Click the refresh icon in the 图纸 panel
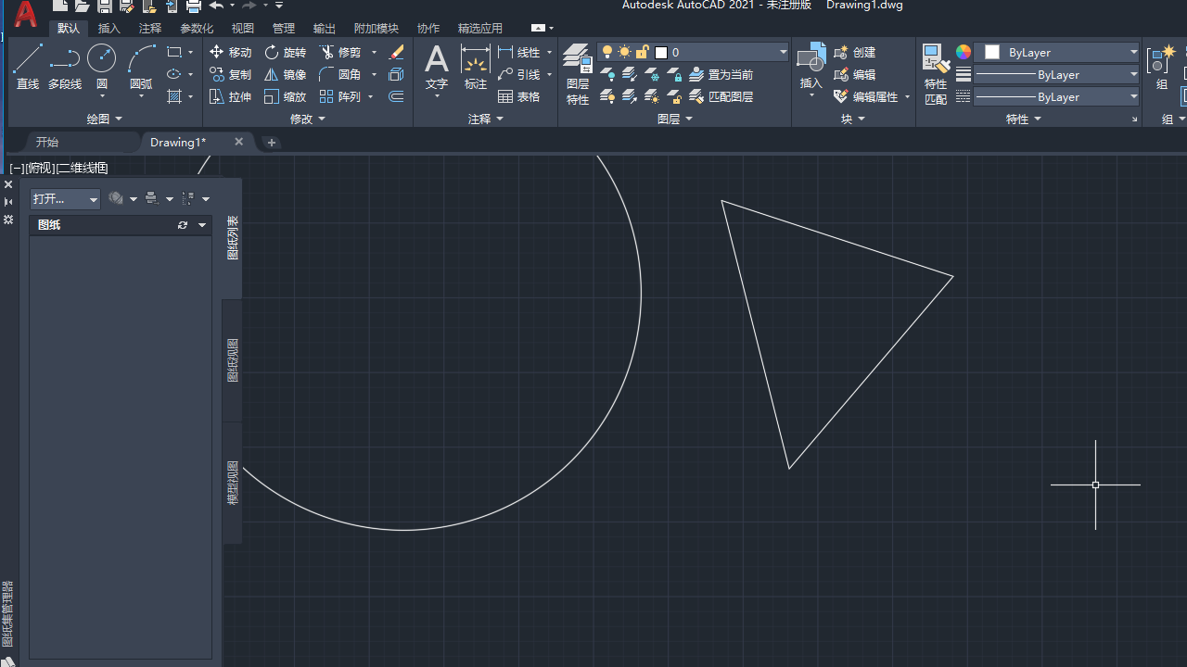 click(x=183, y=225)
